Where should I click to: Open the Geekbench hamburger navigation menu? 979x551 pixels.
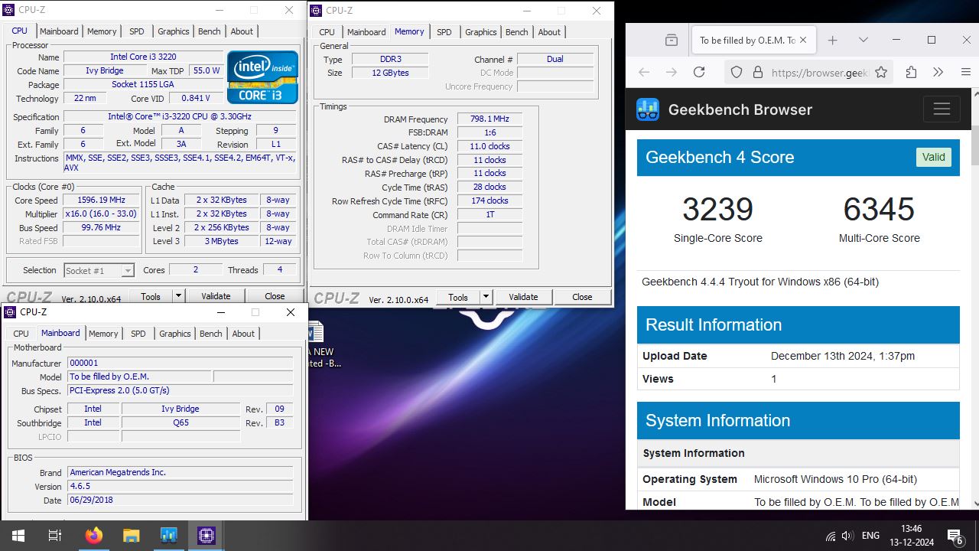point(942,109)
